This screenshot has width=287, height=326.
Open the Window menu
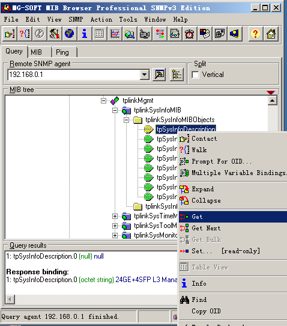155,19
